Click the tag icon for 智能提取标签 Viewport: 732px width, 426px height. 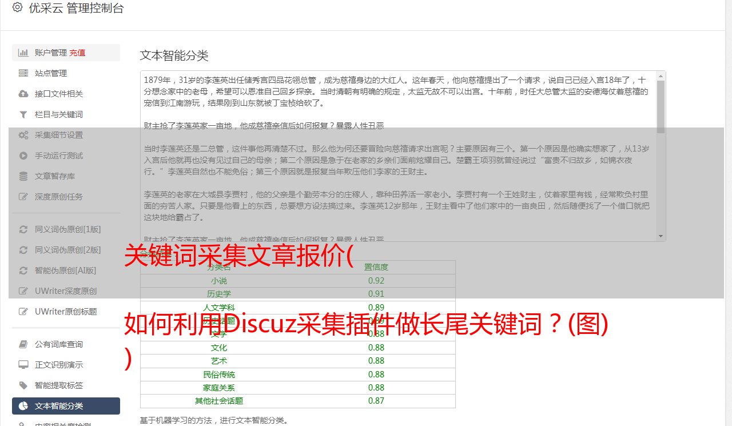tap(23, 385)
